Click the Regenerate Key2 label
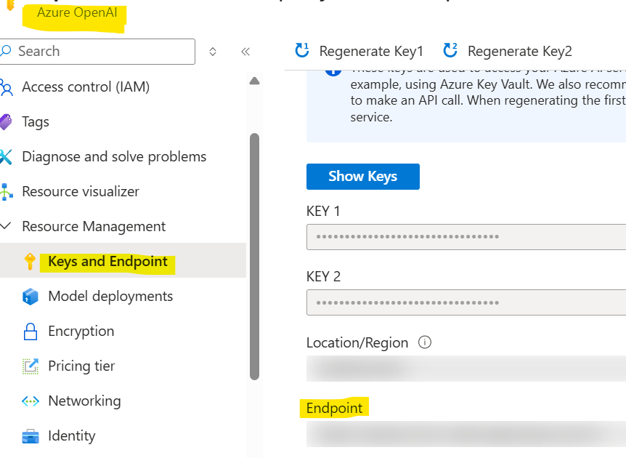626x458 pixels. 520,51
